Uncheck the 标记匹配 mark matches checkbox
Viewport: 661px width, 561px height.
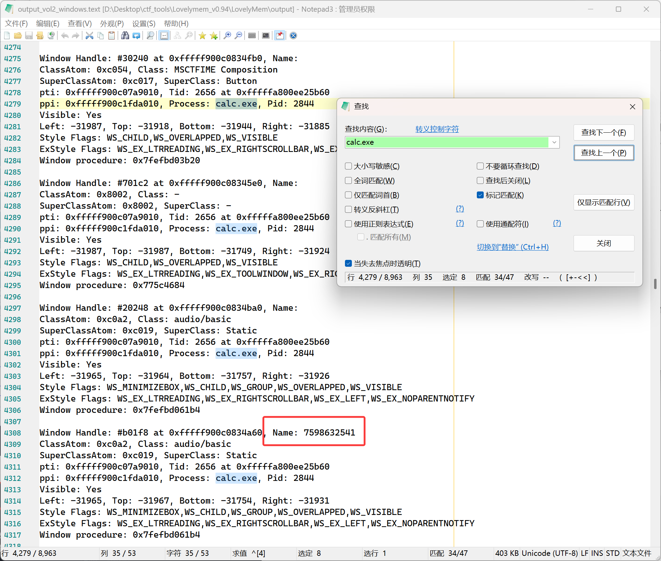480,195
